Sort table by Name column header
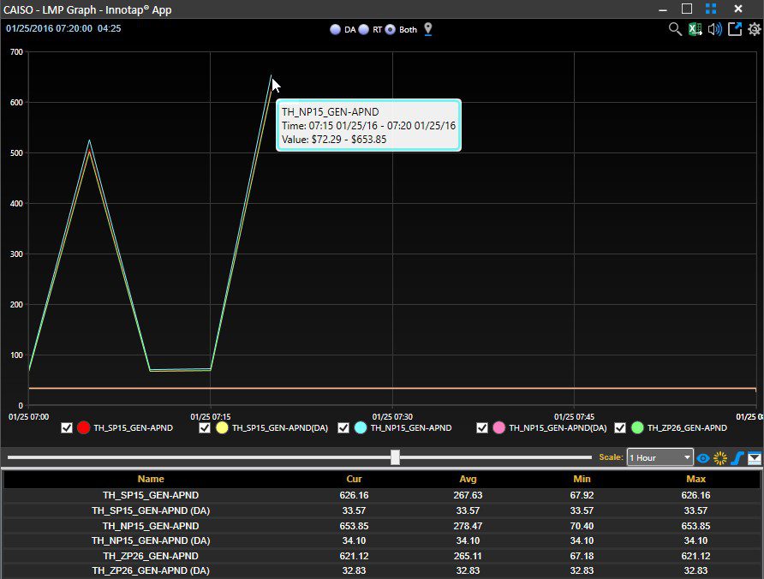The width and height of the screenshot is (764, 579). [151, 479]
